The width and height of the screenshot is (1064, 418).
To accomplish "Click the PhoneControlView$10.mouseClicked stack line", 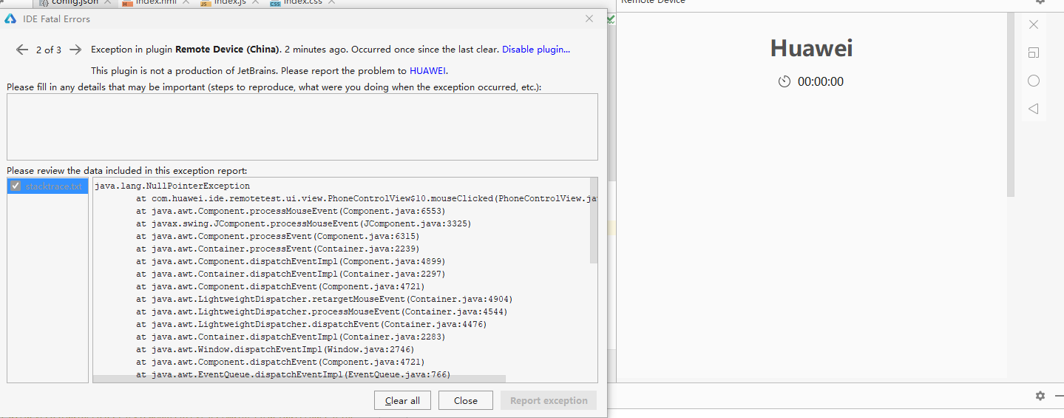I will point(366,198).
